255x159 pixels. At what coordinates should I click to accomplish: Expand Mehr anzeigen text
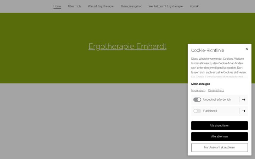click(200, 84)
